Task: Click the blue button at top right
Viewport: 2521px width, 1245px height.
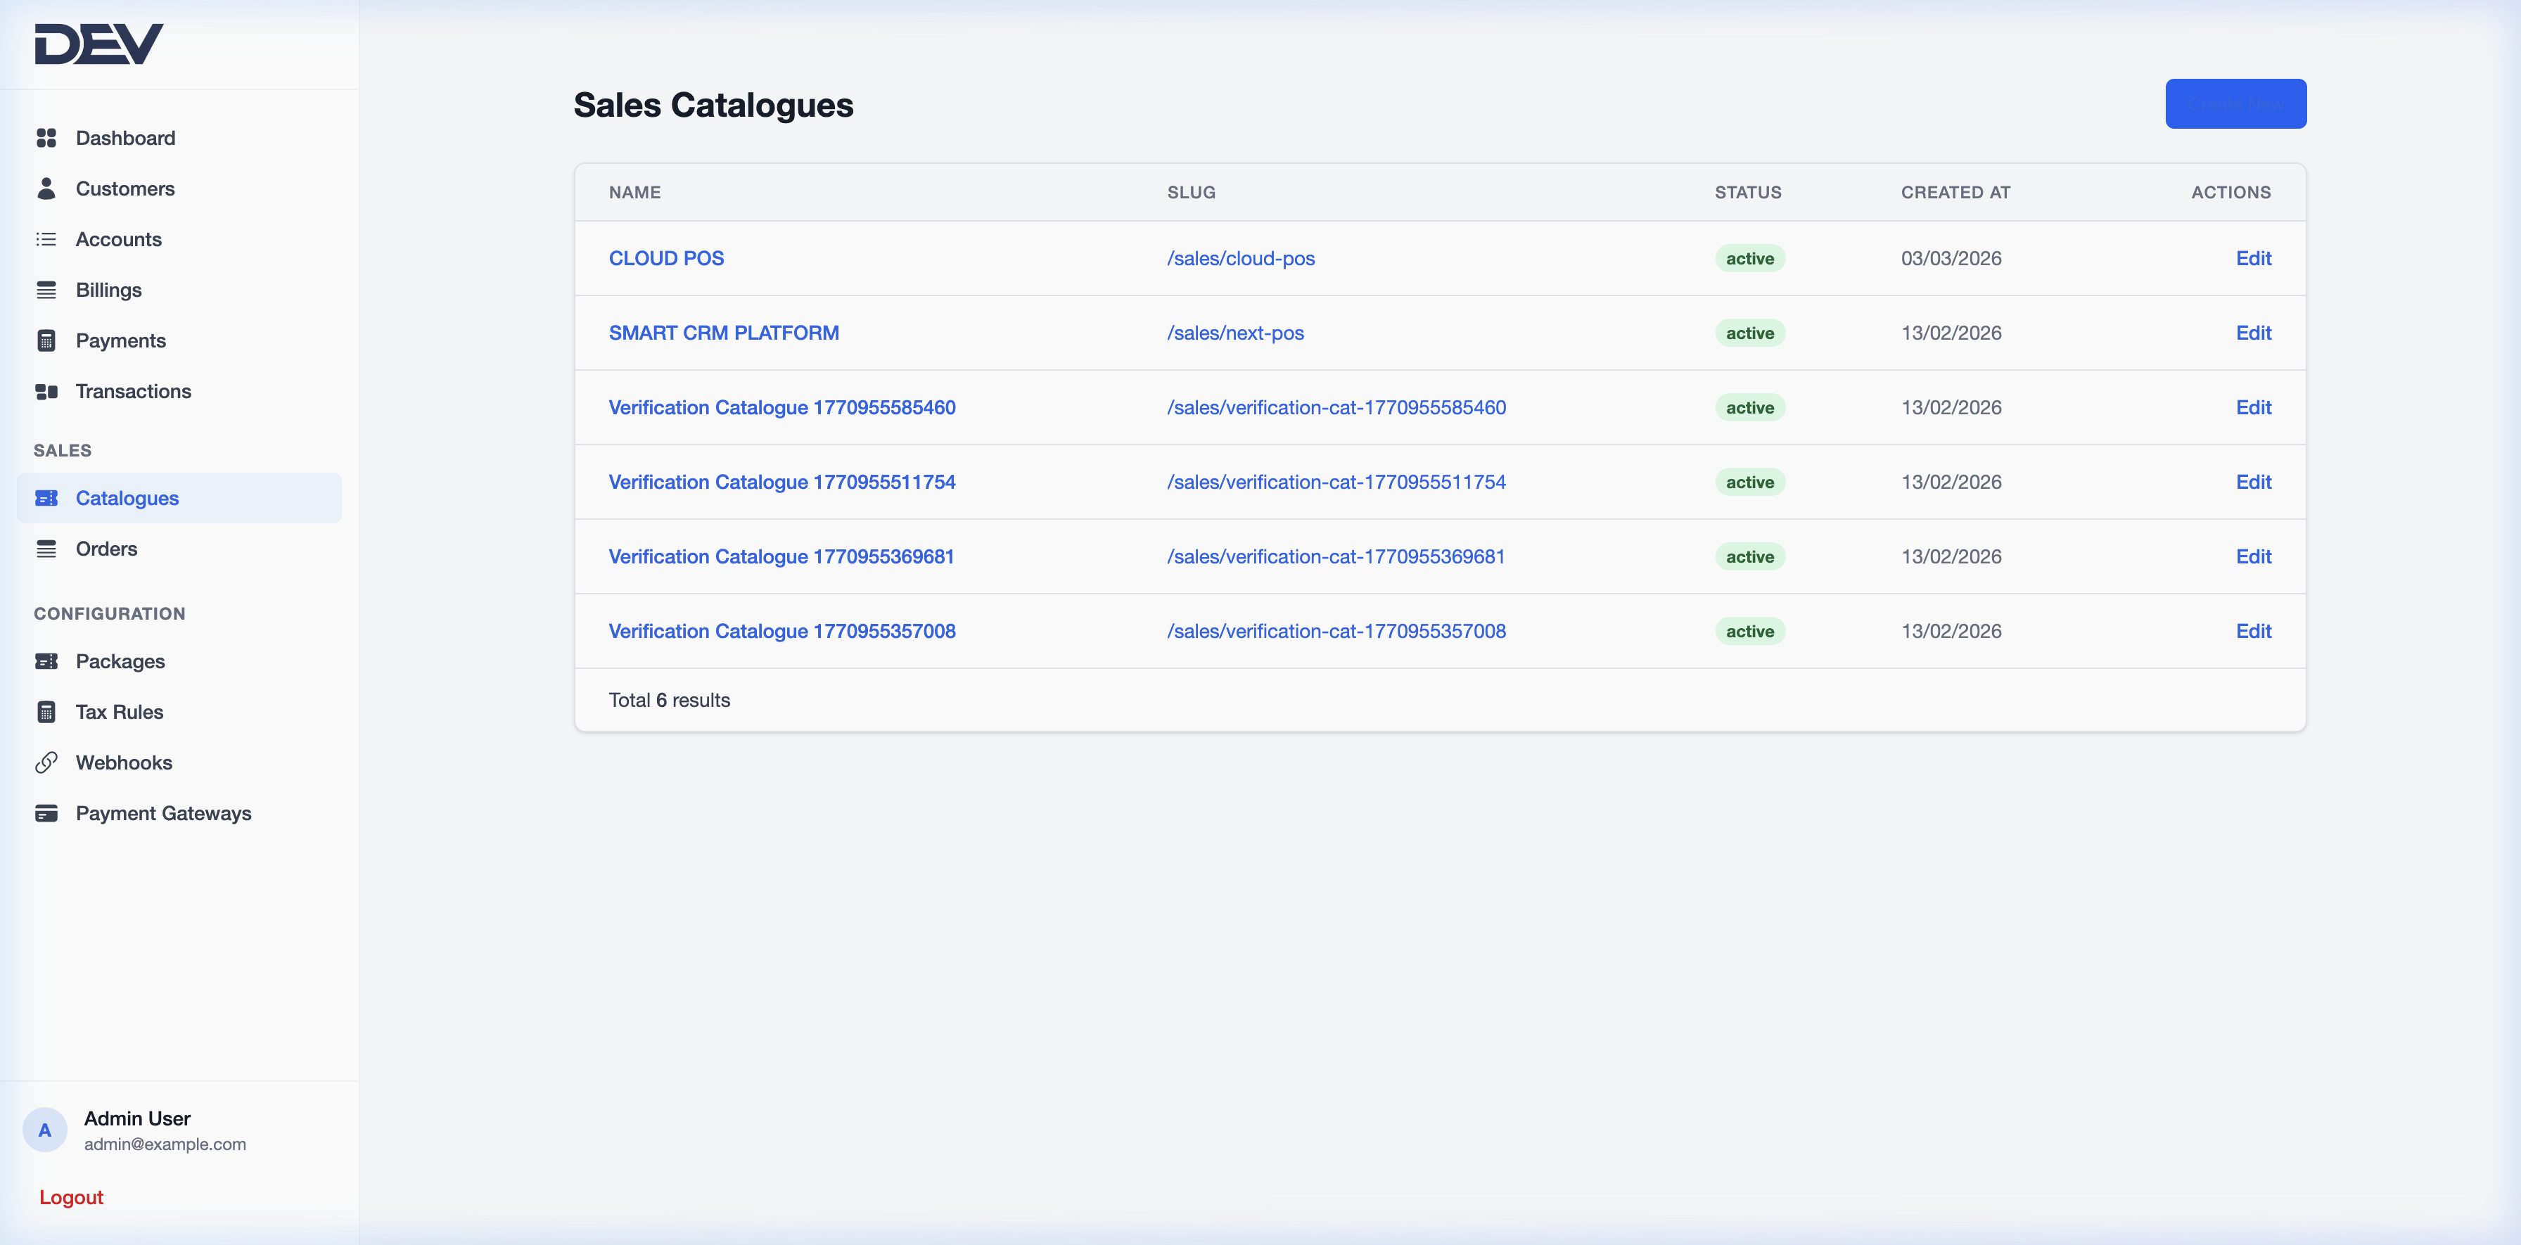Action: pos(2235,103)
